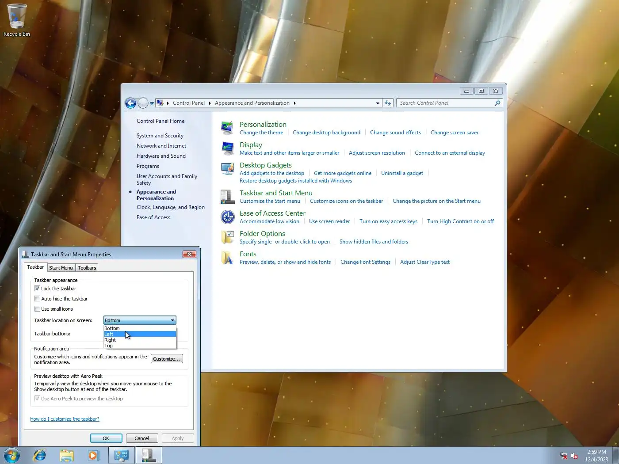The image size is (619, 464).
Task: Click the refresh button beside the address bar
Action: coord(388,103)
